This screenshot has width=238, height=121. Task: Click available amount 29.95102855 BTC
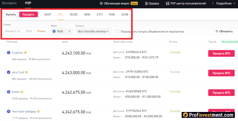pyautogui.click(x=137, y=72)
